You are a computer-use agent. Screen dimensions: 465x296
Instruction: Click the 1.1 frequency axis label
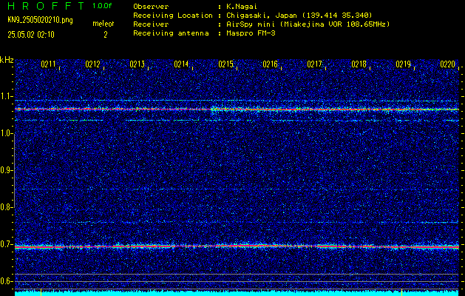tap(6, 96)
